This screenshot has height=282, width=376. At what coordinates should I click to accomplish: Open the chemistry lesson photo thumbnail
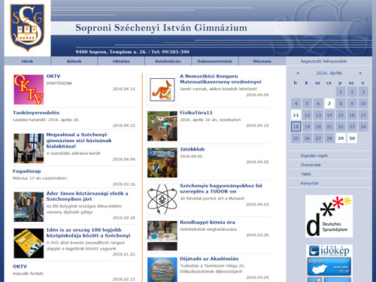(162, 235)
